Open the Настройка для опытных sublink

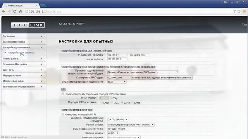coord(21,53)
